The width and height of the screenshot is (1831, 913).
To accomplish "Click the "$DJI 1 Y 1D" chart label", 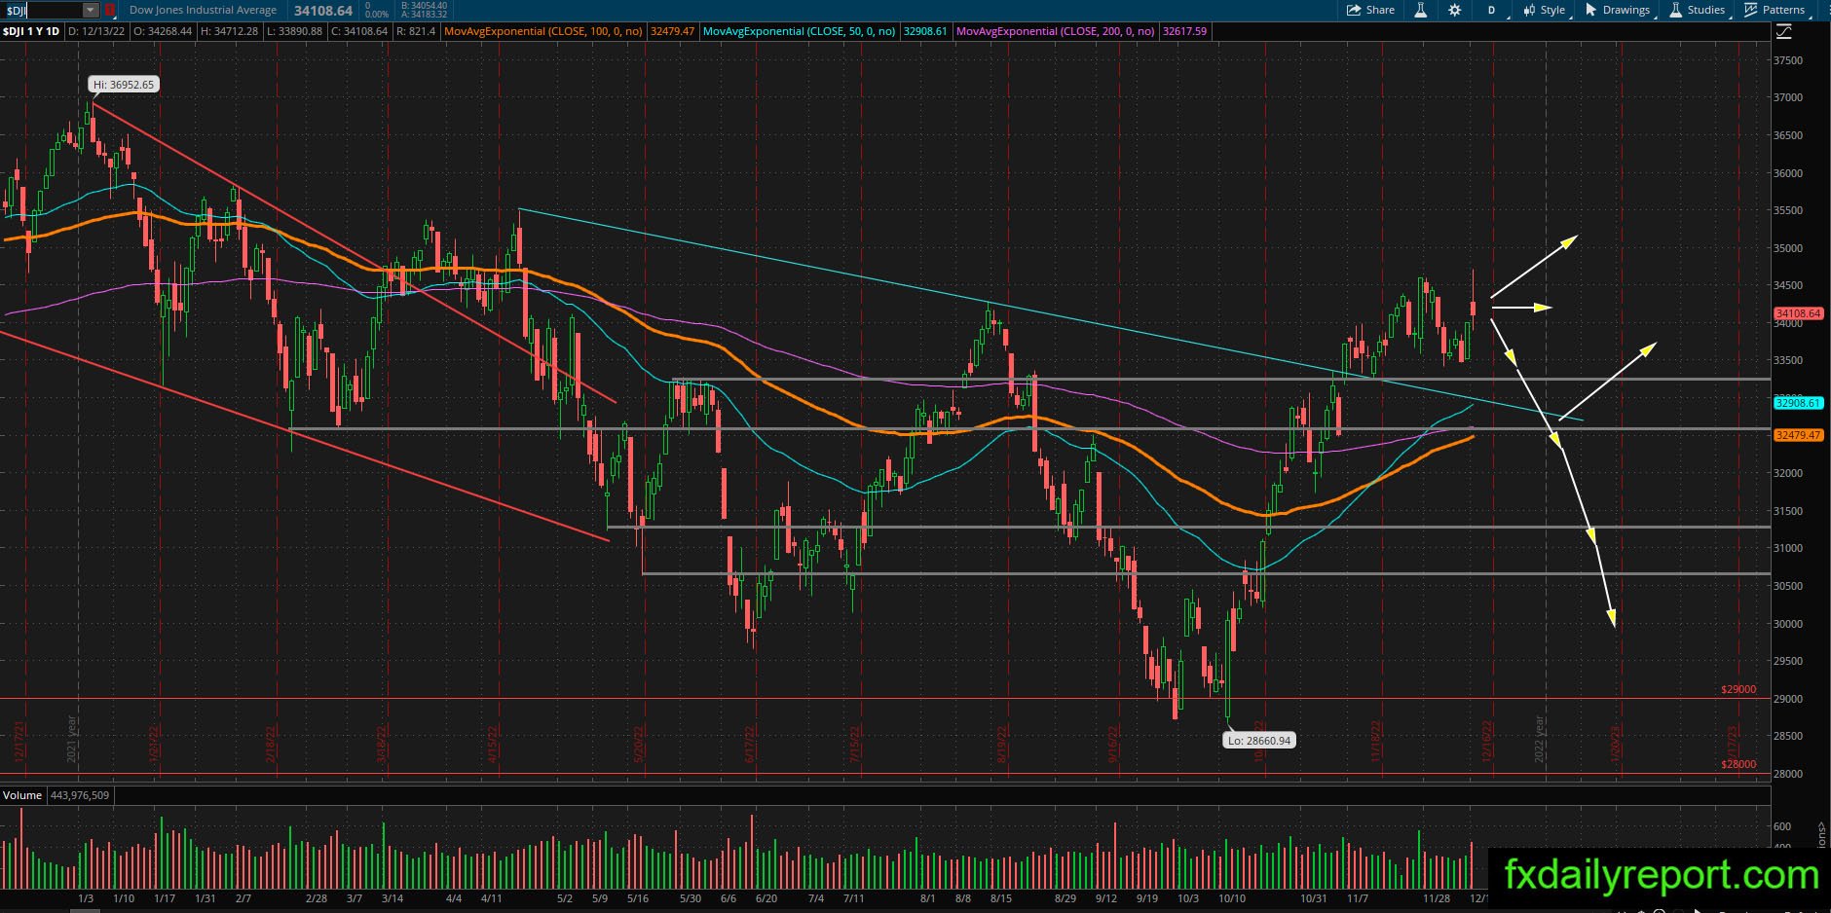I will coord(31,31).
